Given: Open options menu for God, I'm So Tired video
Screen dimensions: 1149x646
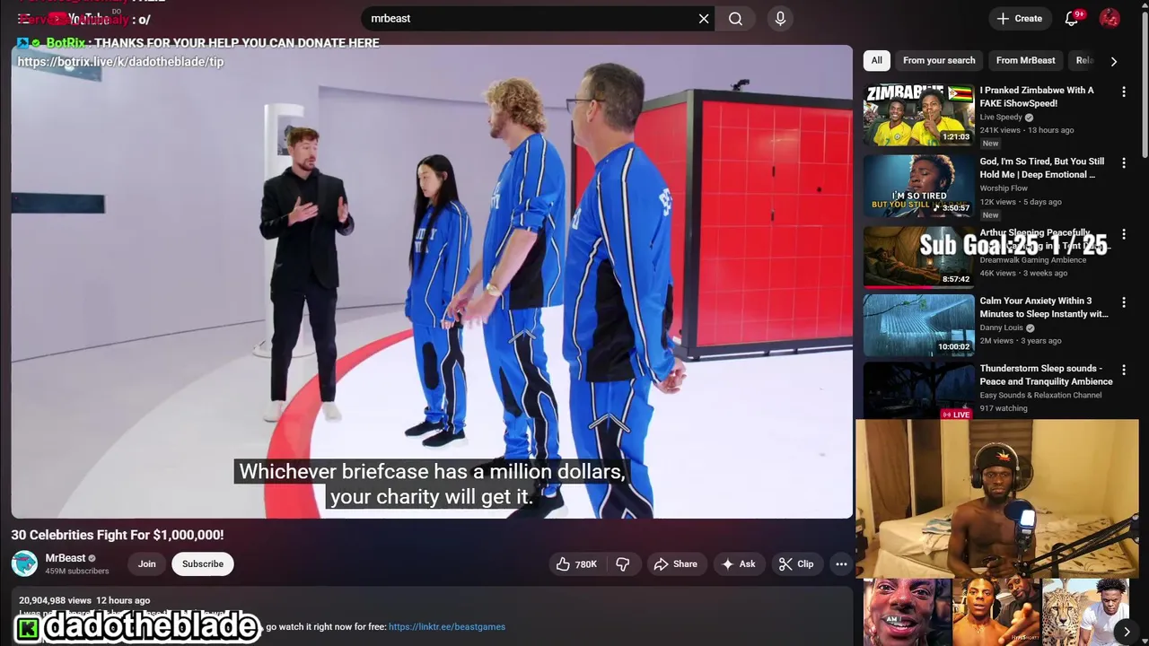Looking at the screenshot, I should coord(1123,163).
